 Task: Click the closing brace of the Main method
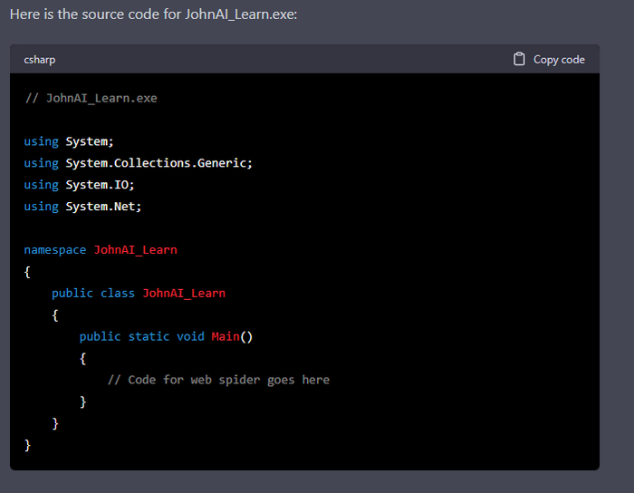(83, 401)
